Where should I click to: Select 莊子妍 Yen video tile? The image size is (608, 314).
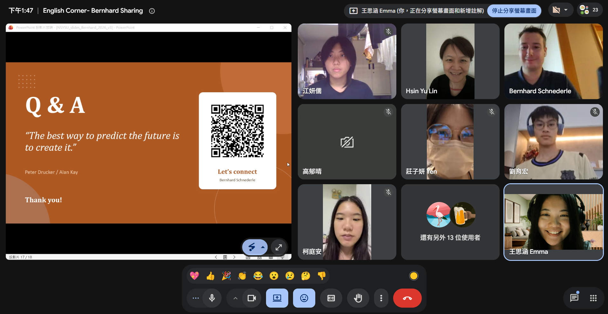coord(450,142)
